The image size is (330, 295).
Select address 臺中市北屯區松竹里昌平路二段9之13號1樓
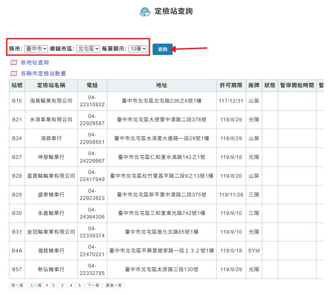pyautogui.click(x=162, y=176)
